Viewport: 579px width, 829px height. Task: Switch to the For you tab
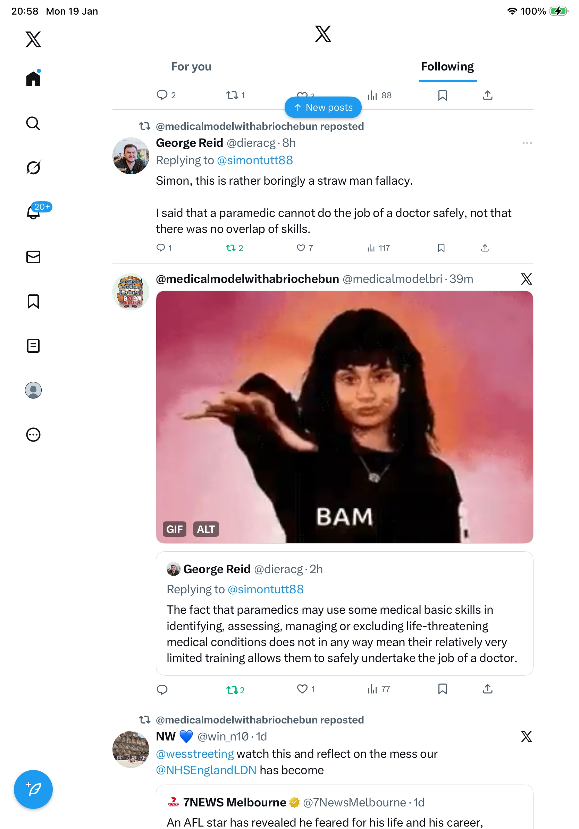pyautogui.click(x=191, y=67)
